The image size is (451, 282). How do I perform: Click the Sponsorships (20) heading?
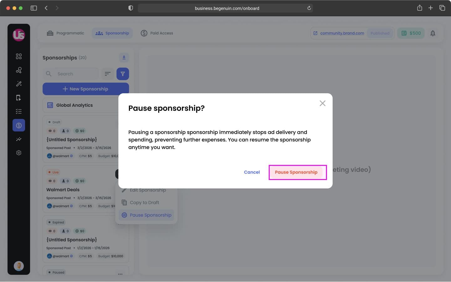[x=65, y=58]
